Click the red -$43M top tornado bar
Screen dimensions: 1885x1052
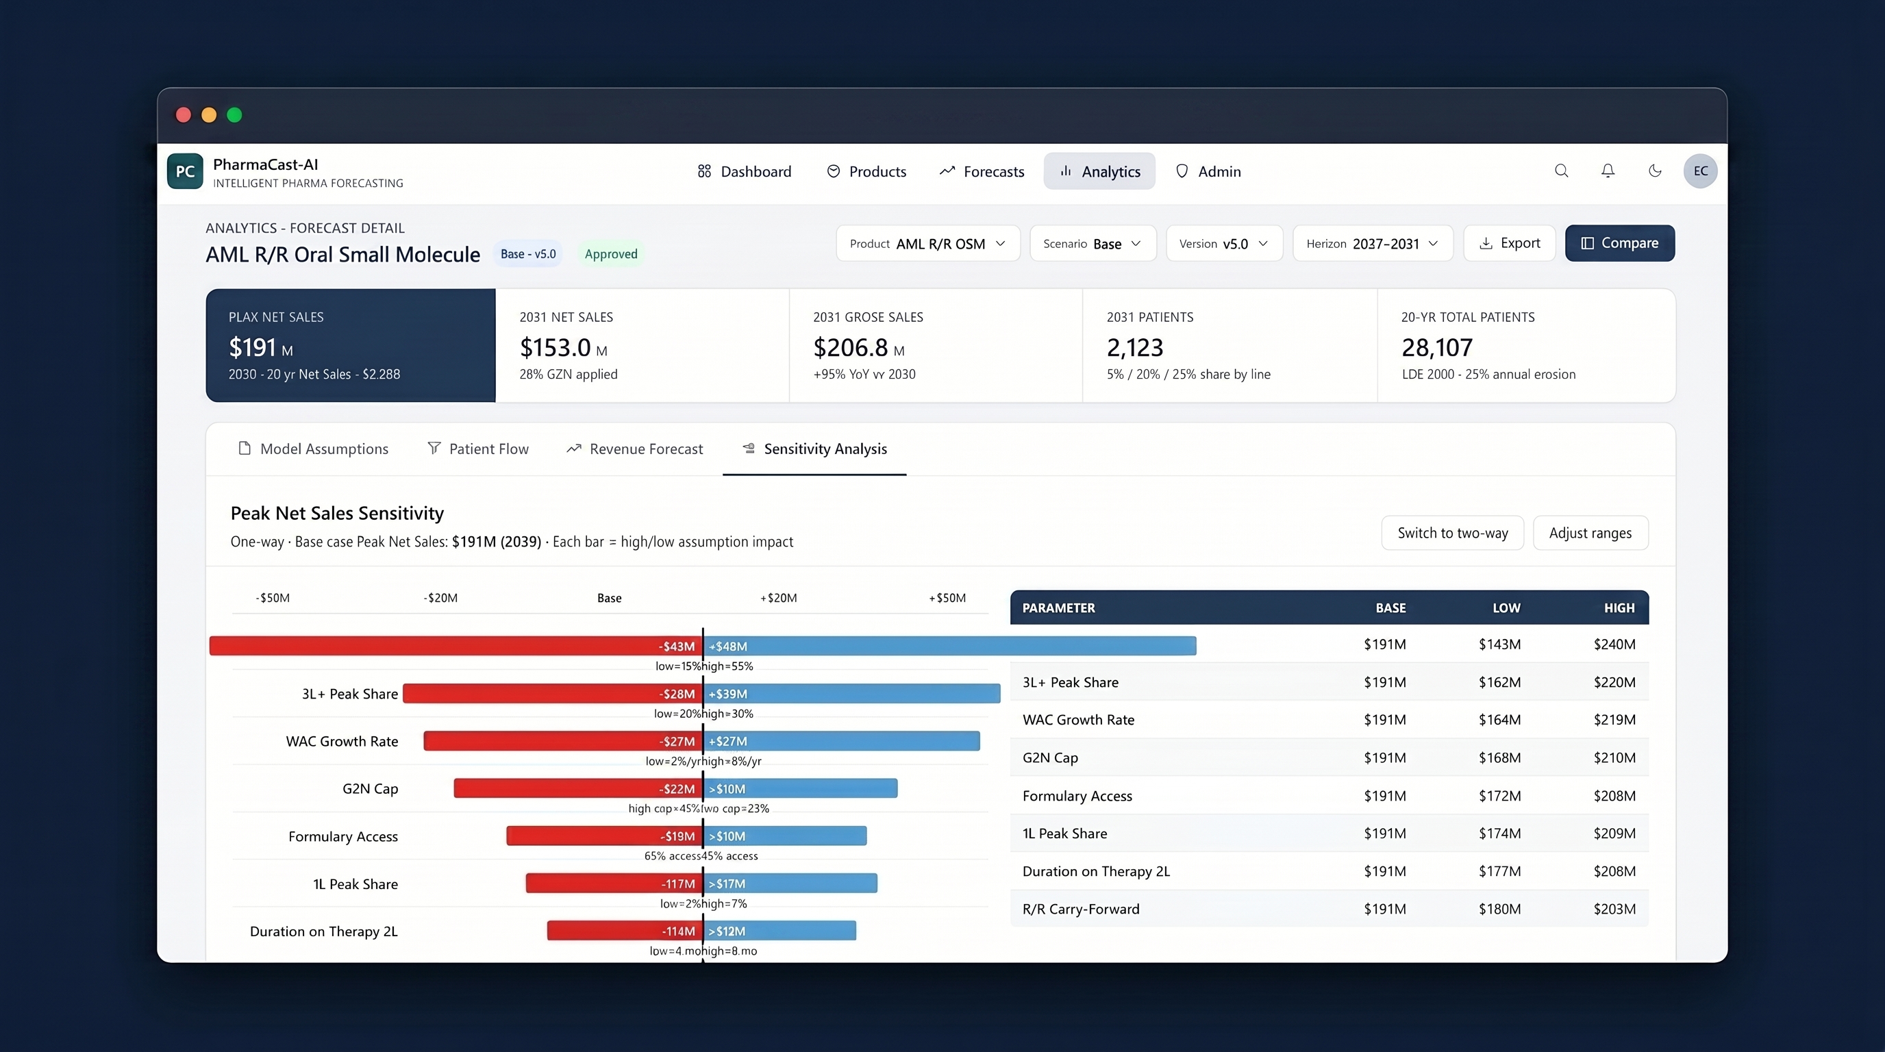(455, 646)
